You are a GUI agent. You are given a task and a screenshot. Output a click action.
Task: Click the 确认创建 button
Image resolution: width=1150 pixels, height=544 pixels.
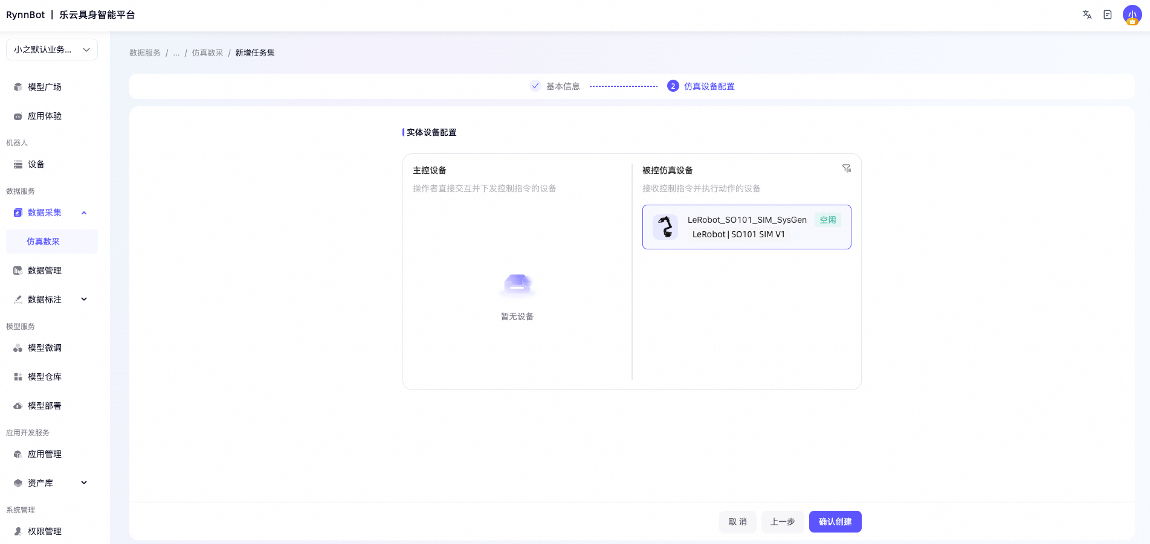(835, 522)
